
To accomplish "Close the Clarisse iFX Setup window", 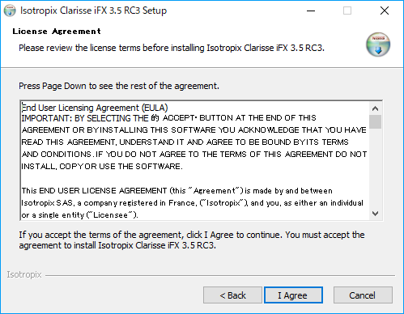I will pos(385,11).
